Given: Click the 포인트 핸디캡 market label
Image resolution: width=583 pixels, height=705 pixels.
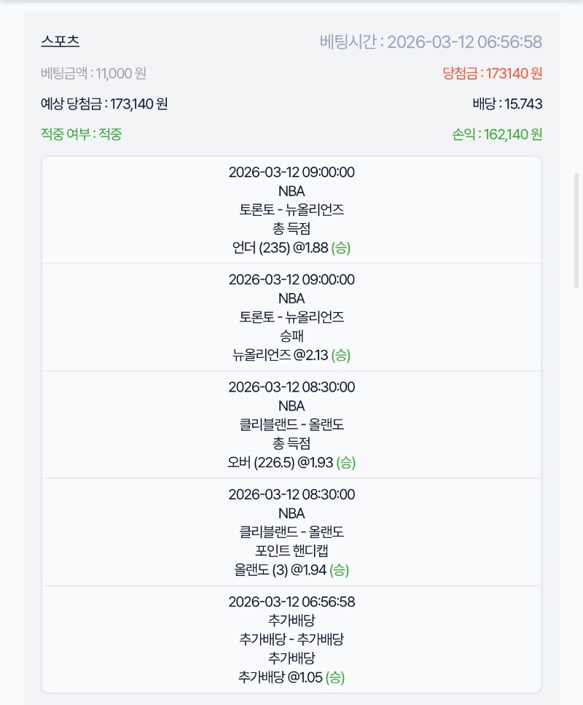Looking at the screenshot, I should 291,550.
